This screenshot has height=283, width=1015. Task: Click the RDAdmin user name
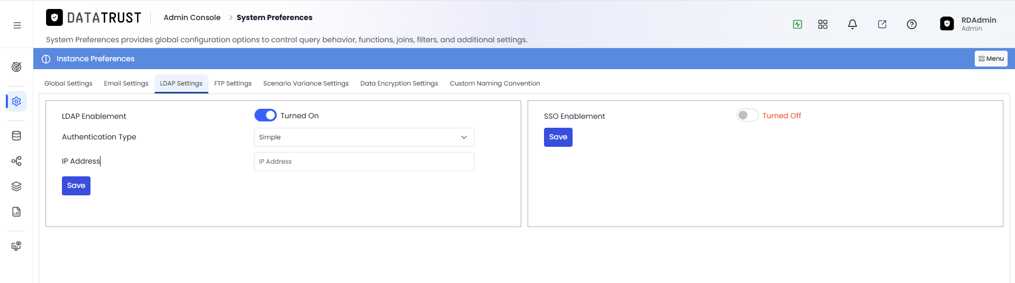[978, 20]
